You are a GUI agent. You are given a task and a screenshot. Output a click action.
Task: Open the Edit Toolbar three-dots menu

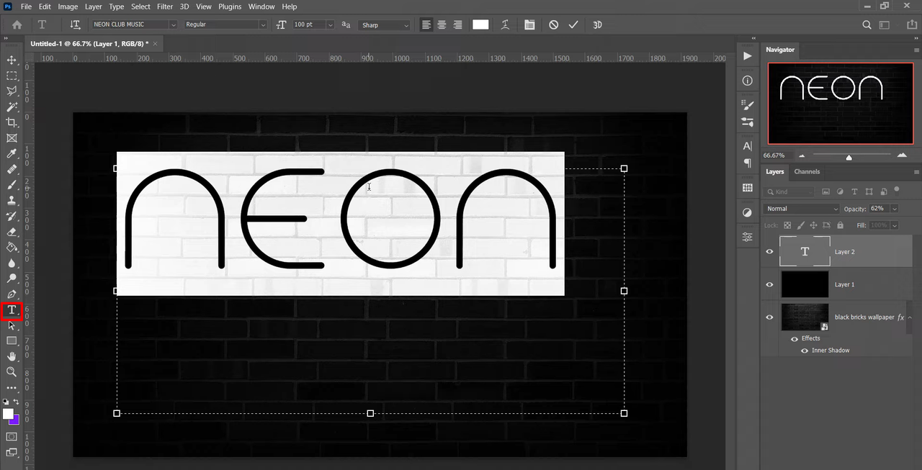(x=12, y=387)
